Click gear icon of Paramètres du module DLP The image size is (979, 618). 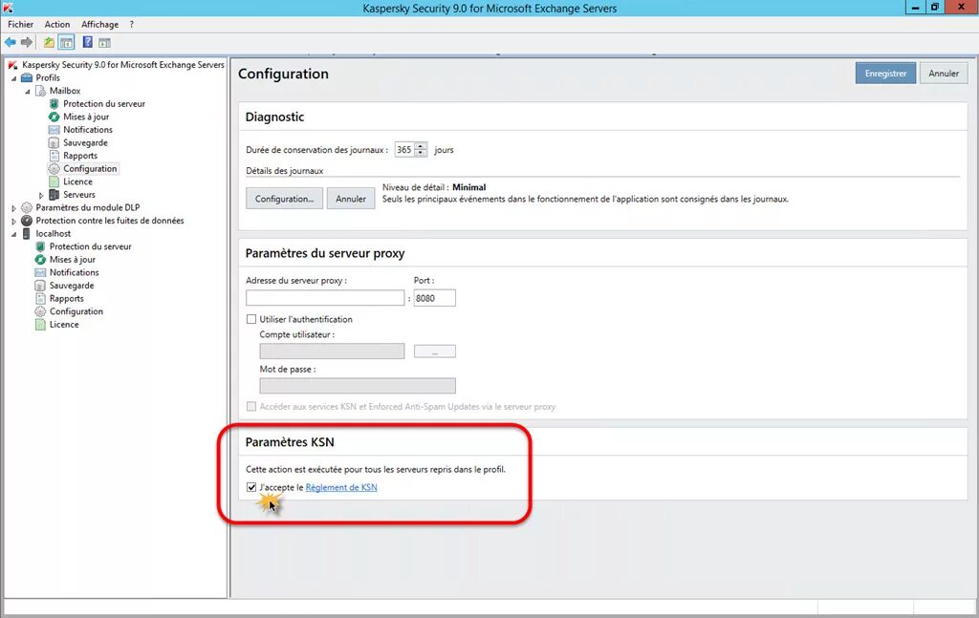[x=27, y=207]
